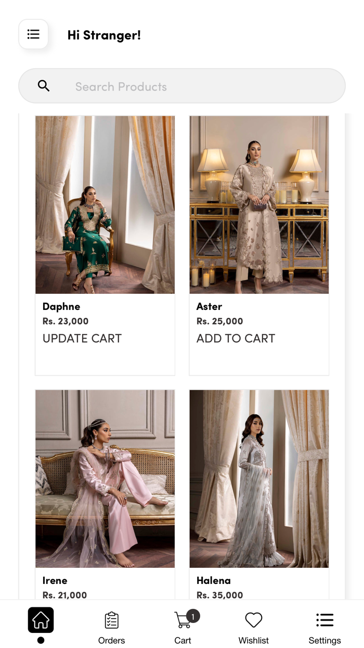This screenshot has height=648, width=364.
Task: Open the Orders clipboard icon
Action: point(111,620)
